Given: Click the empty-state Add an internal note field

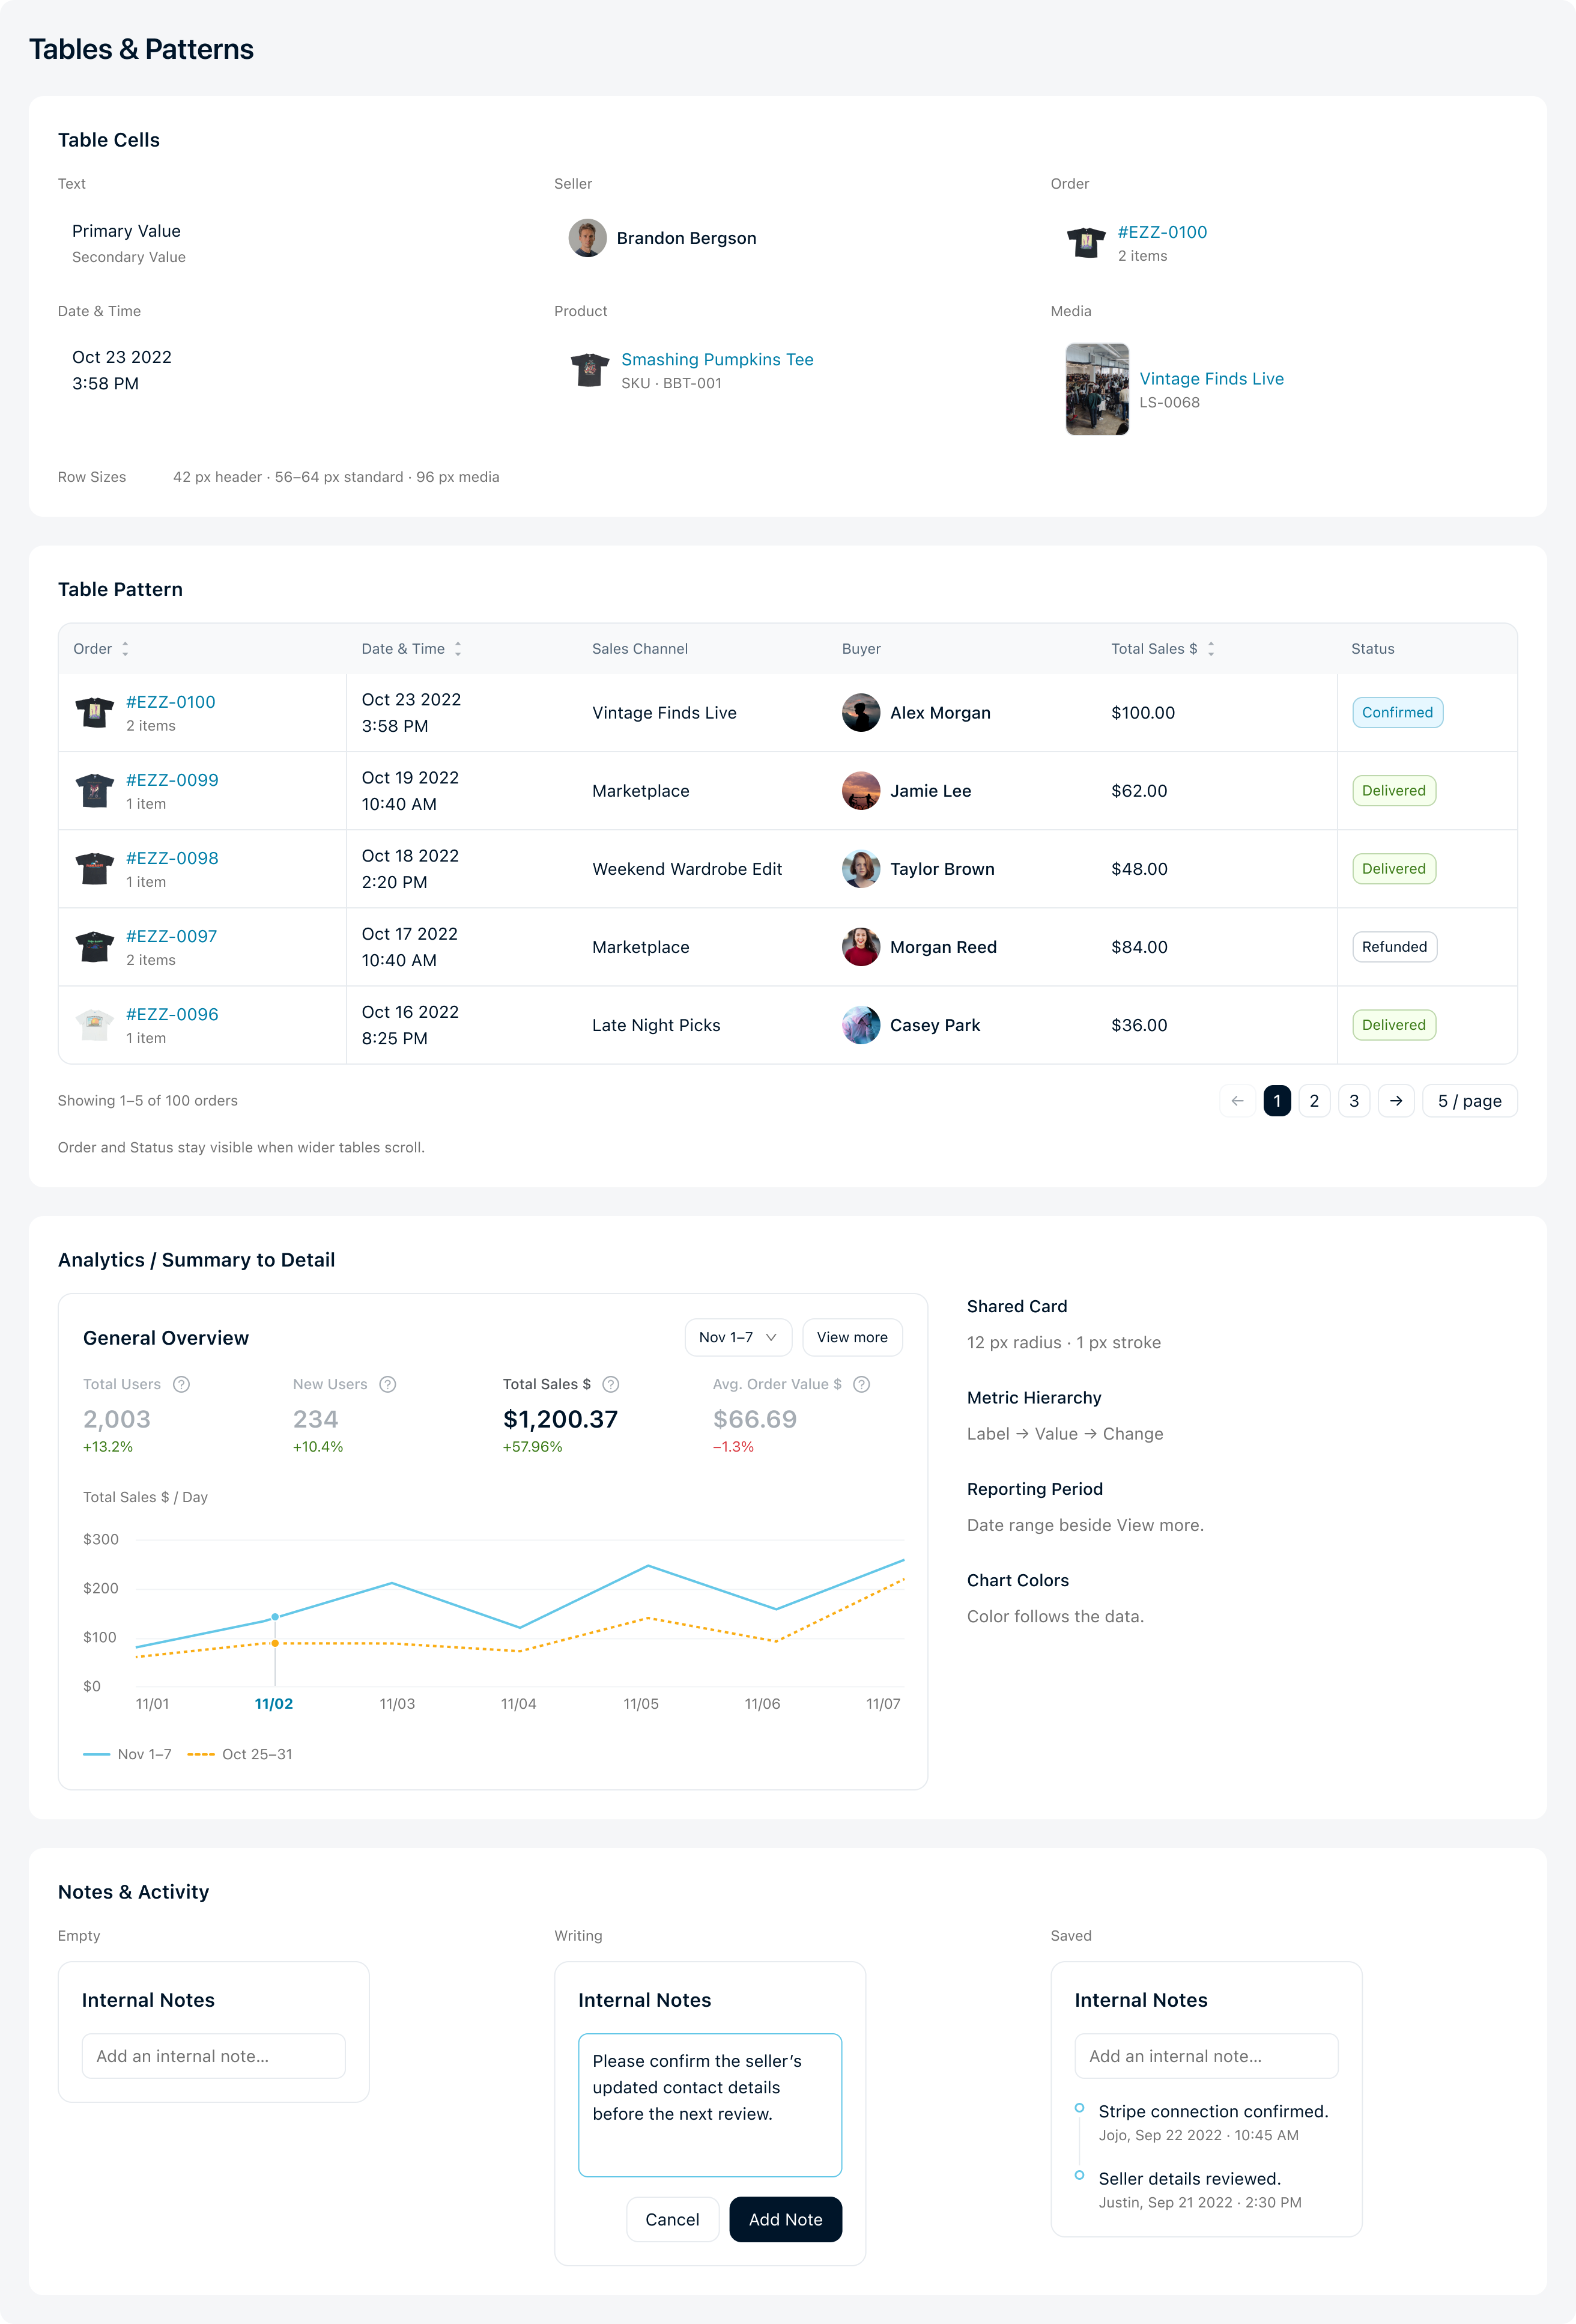Looking at the screenshot, I should click(x=214, y=2056).
